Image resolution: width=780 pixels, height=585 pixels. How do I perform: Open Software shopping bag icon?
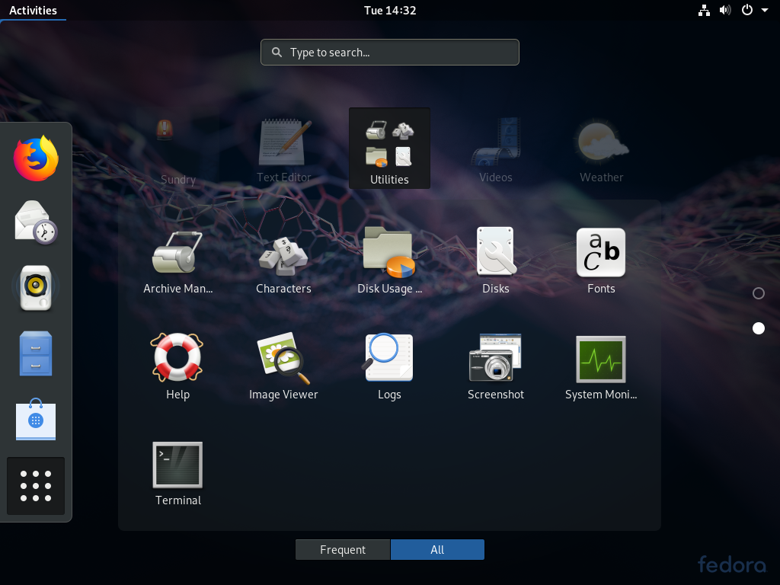pyautogui.click(x=36, y=420)
